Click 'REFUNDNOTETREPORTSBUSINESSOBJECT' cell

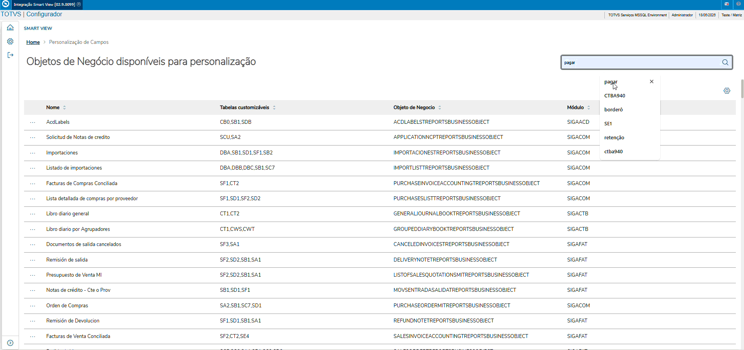443,321
